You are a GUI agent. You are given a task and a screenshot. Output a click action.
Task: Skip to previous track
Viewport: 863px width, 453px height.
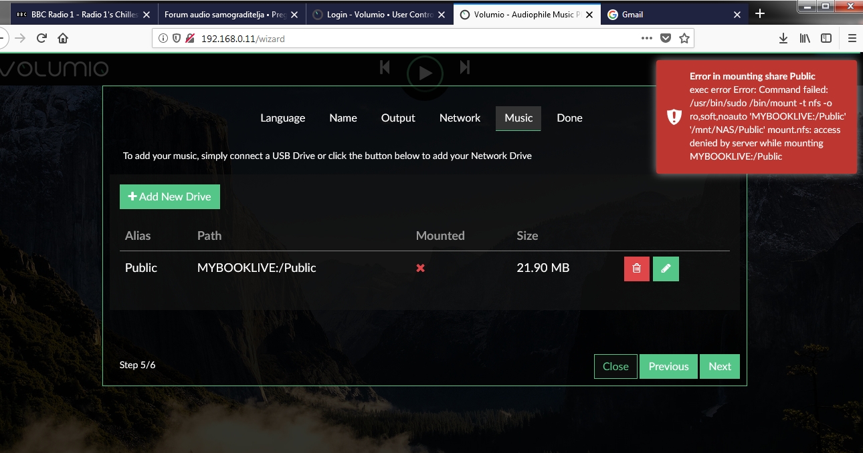[385, 67]
